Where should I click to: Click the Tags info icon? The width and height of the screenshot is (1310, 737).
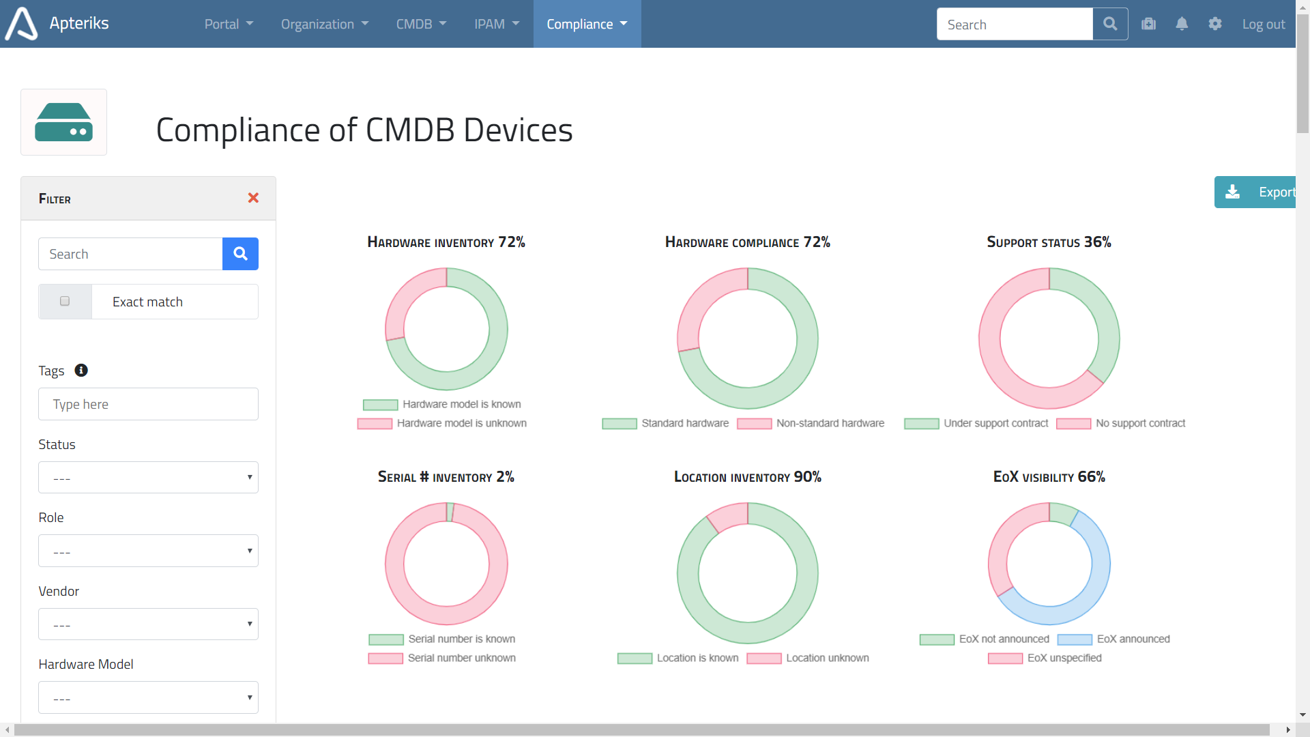pos(81,371)
